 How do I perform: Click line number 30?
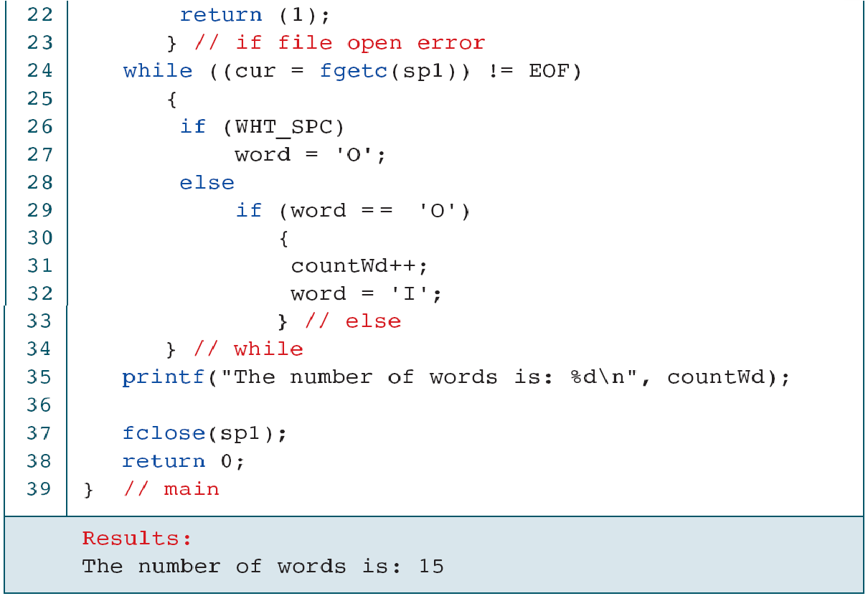40,238
